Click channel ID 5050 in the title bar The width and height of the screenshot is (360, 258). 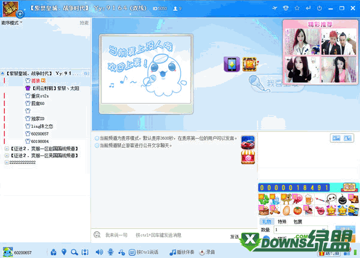pyautogui.click(x=160, y=8)
